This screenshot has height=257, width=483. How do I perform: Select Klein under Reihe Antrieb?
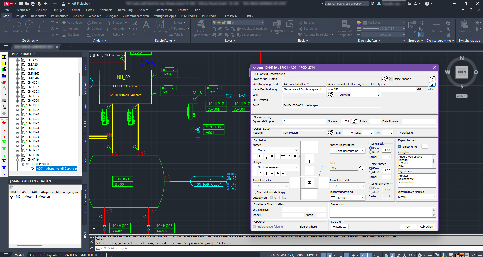tap(371, 168)
